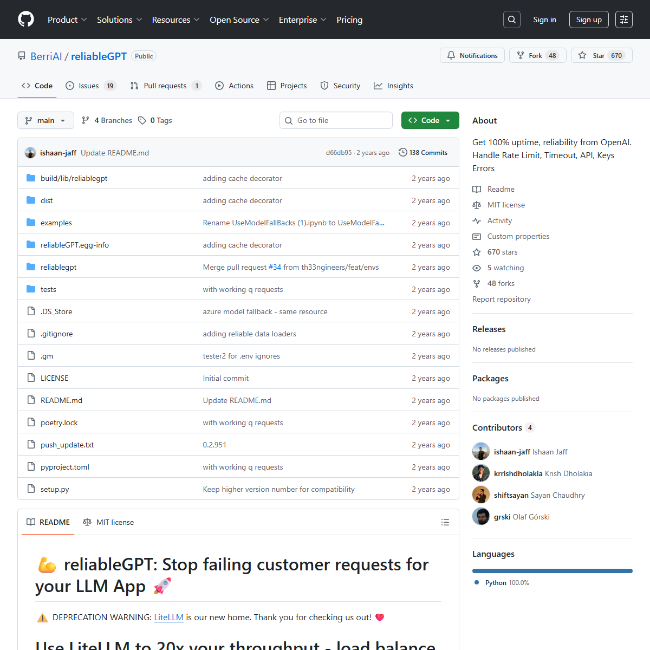Click ishaan-jaff avatar in commit header

pos(30,153)
